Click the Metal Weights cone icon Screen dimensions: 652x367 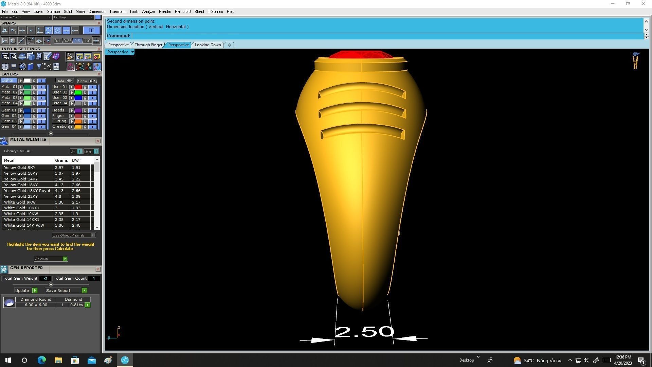click(x=4, y=141)
